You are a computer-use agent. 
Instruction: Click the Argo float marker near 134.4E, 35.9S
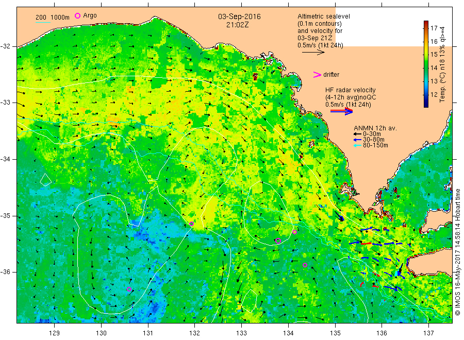(305, 265)
